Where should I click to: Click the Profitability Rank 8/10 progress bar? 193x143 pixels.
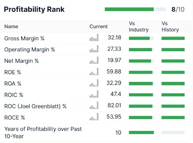tap(135, 9)
